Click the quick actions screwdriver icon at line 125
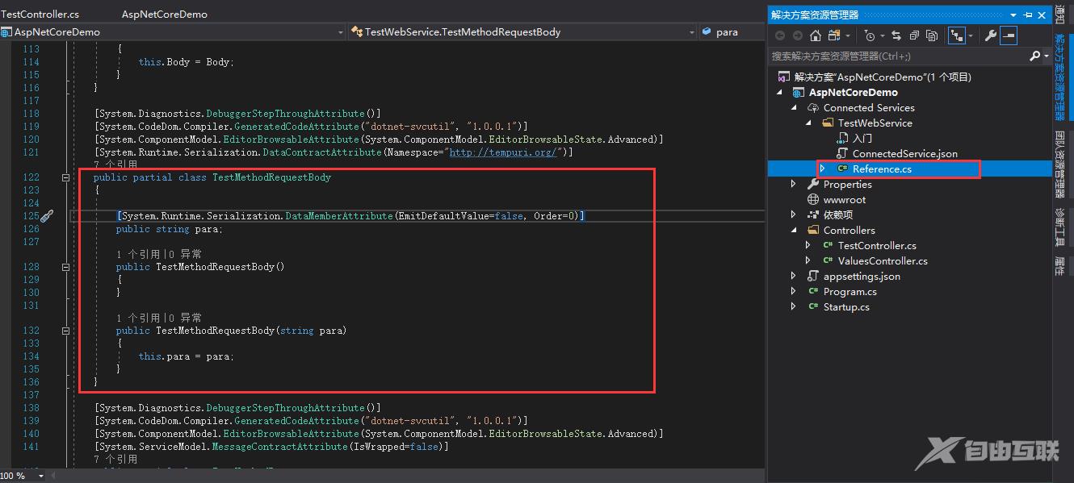Viewport: 1074px width, 483px height. [x=47, y=216]
